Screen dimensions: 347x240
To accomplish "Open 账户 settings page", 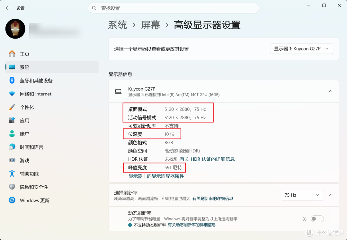I will tap(52, 134).
